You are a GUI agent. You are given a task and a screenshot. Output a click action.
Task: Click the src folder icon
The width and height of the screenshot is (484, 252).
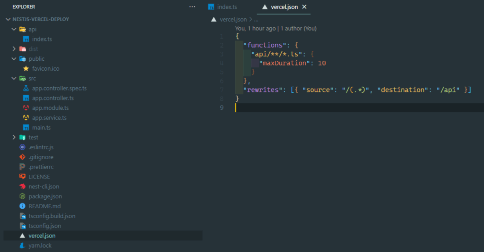click(x=23, y=79)
